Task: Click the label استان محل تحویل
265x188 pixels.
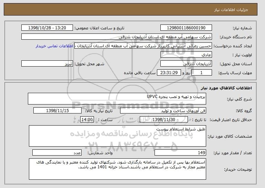Action: (x=236, y=64)
